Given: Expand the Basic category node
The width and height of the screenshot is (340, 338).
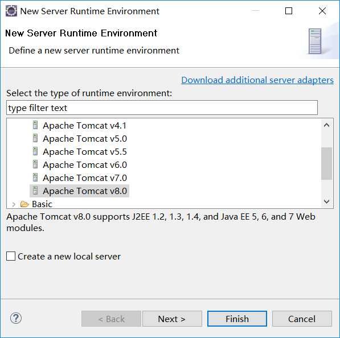Looking at the screenshot, I should (14, 204).
